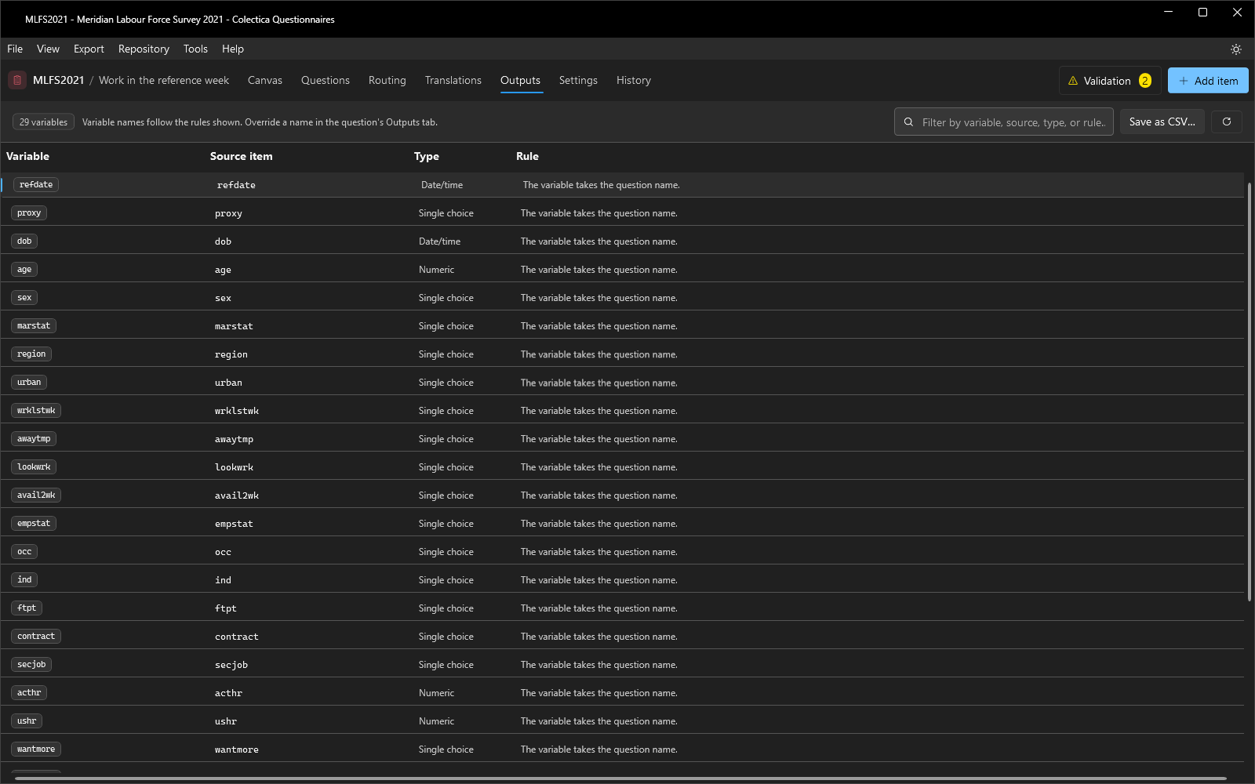The height and width of the screenshot is (784, 1255).
Task: Select the empstat variable tag
Action: [34, 524]
